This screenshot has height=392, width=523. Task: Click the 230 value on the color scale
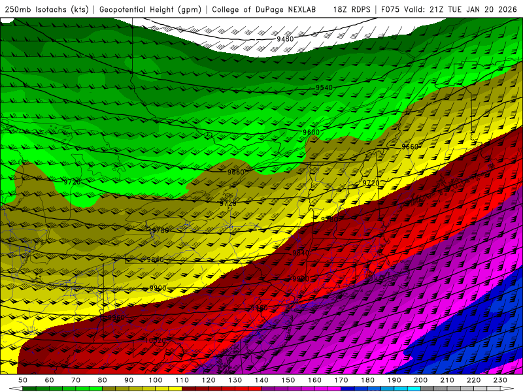tap(500, 380)
